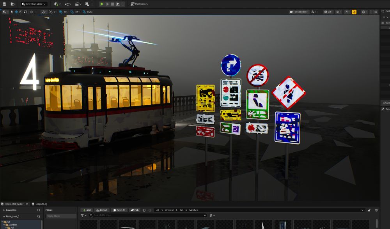Open viewport transform mode dropdown
The image size is (390, 229).
pos(5,12)
